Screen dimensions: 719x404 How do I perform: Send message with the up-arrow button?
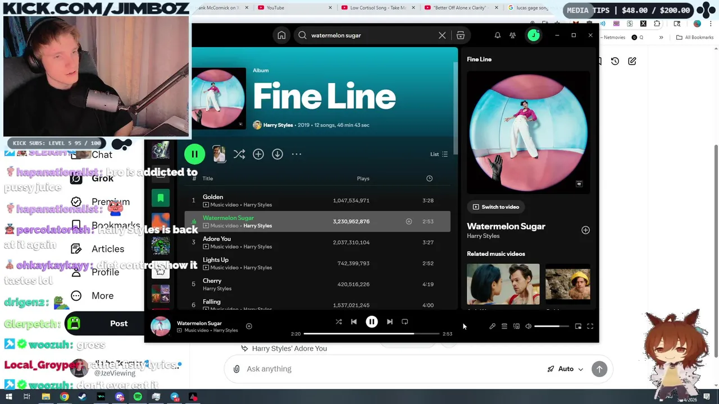click(x=599, y=369)
